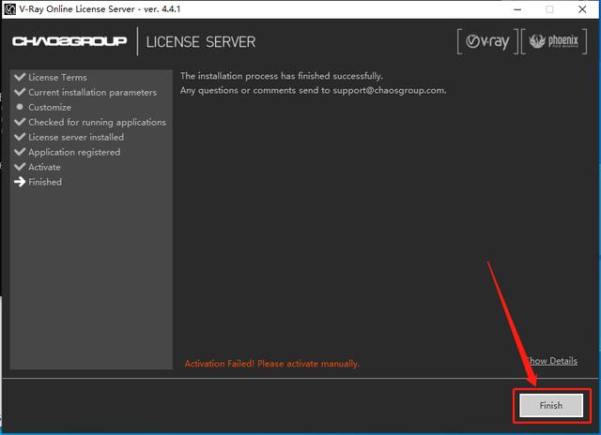This screenshot has height=435, width=601.
Task: Click the V-Ray logo badge
Action: click(x=487, y=41)
